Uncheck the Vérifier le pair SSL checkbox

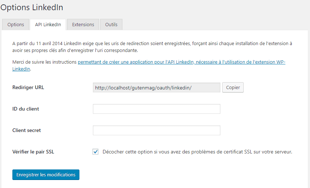(95, 152)
